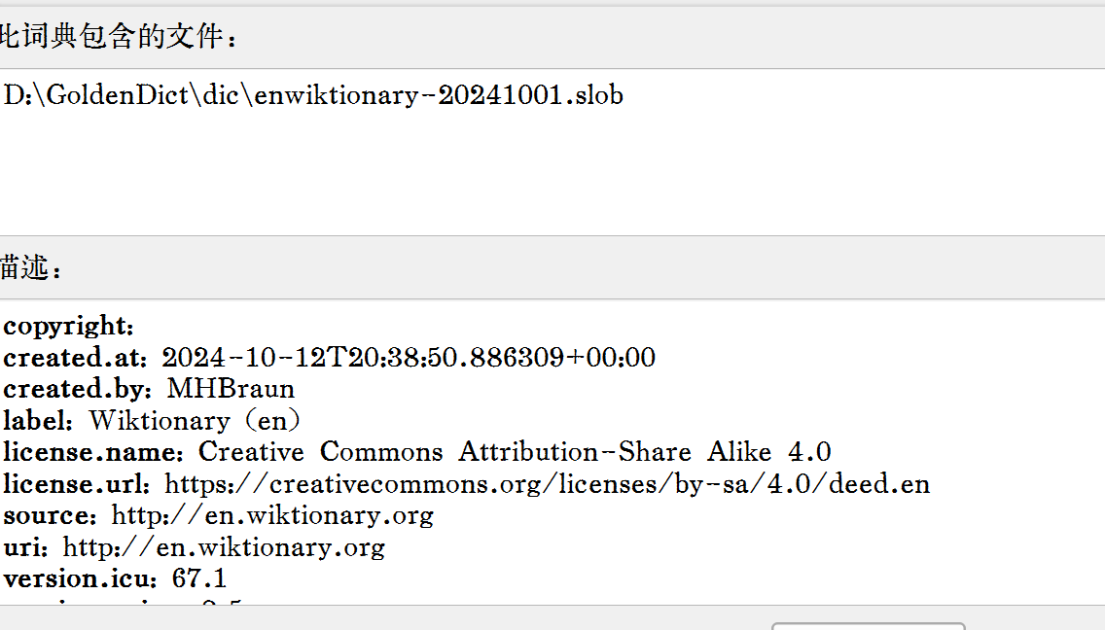
Task: Click the bold uri: field label
Action: pos(25,547)
